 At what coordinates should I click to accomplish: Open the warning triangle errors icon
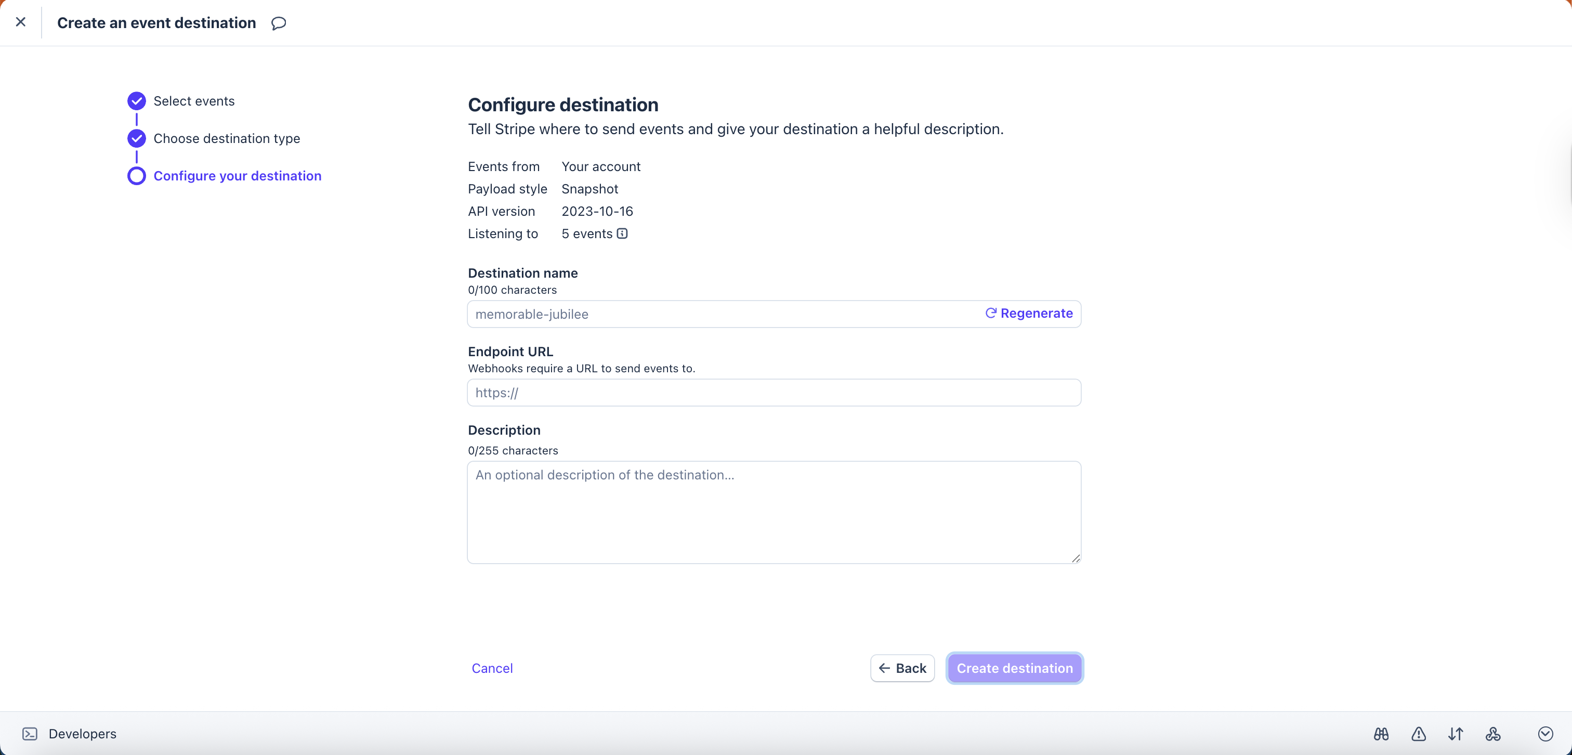(x=1418, y=734)
